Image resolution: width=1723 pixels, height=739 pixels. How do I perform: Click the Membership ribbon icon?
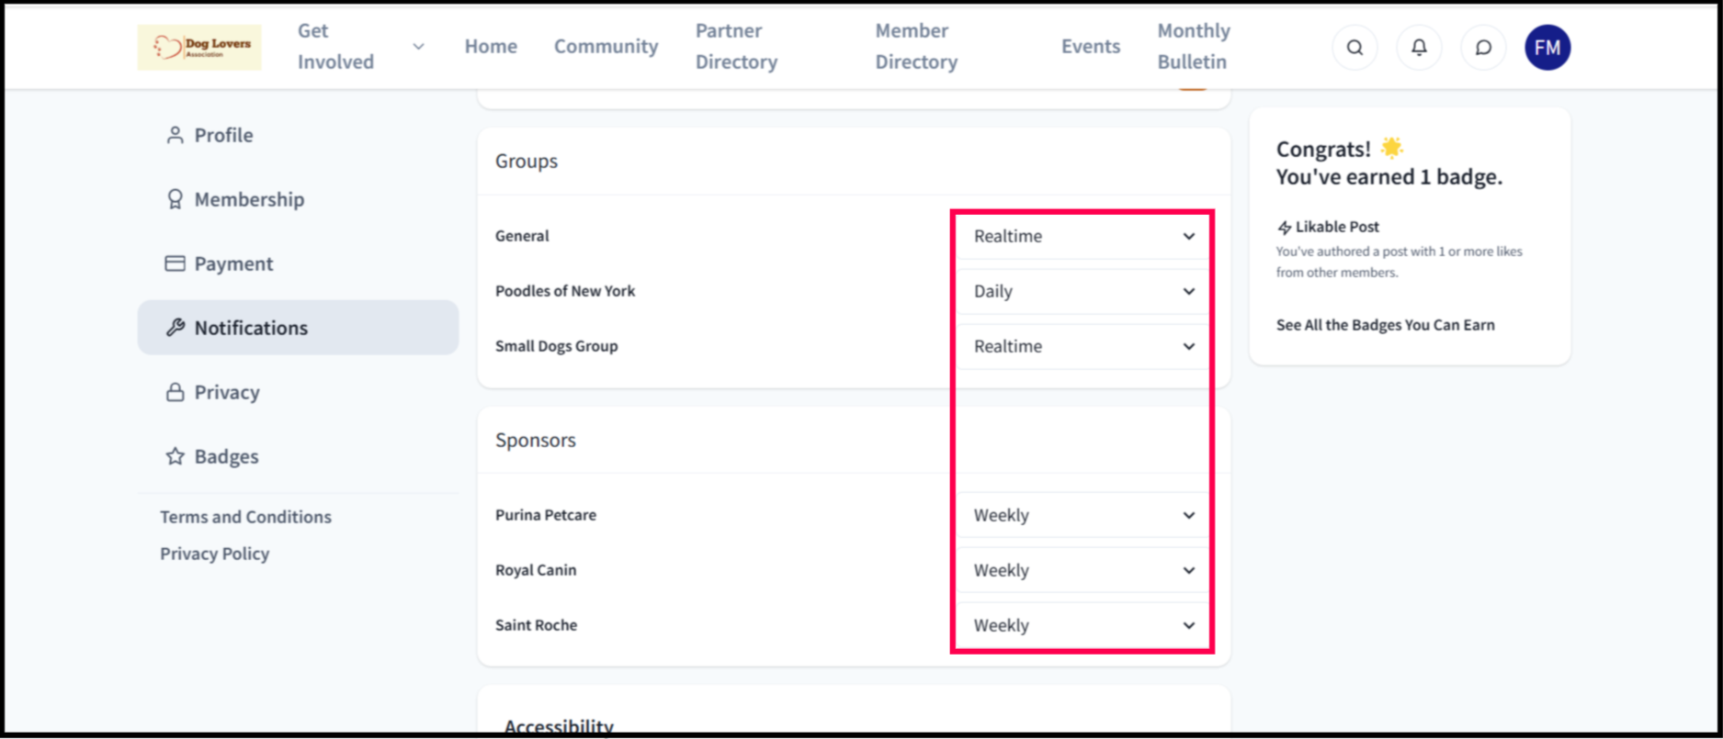[x=175, y=199]
